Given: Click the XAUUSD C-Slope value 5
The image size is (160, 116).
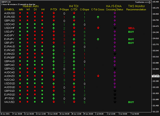Looking at the screenshot, I should coord(84,102).
